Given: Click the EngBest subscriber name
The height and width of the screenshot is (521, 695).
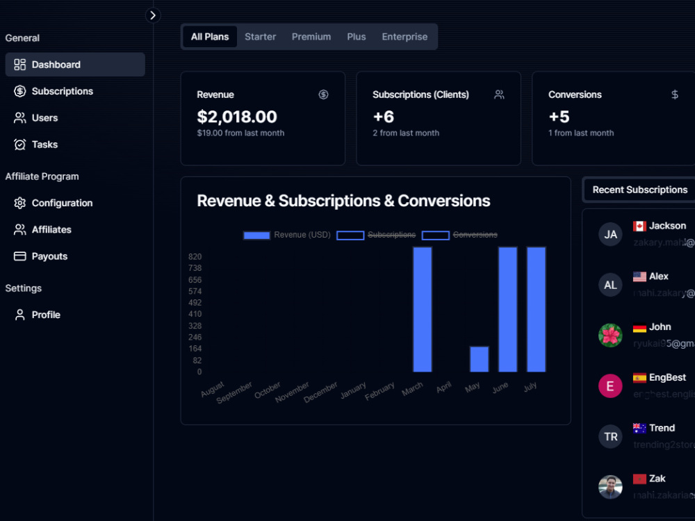Looking at the screenshot, I should (667, 377).
